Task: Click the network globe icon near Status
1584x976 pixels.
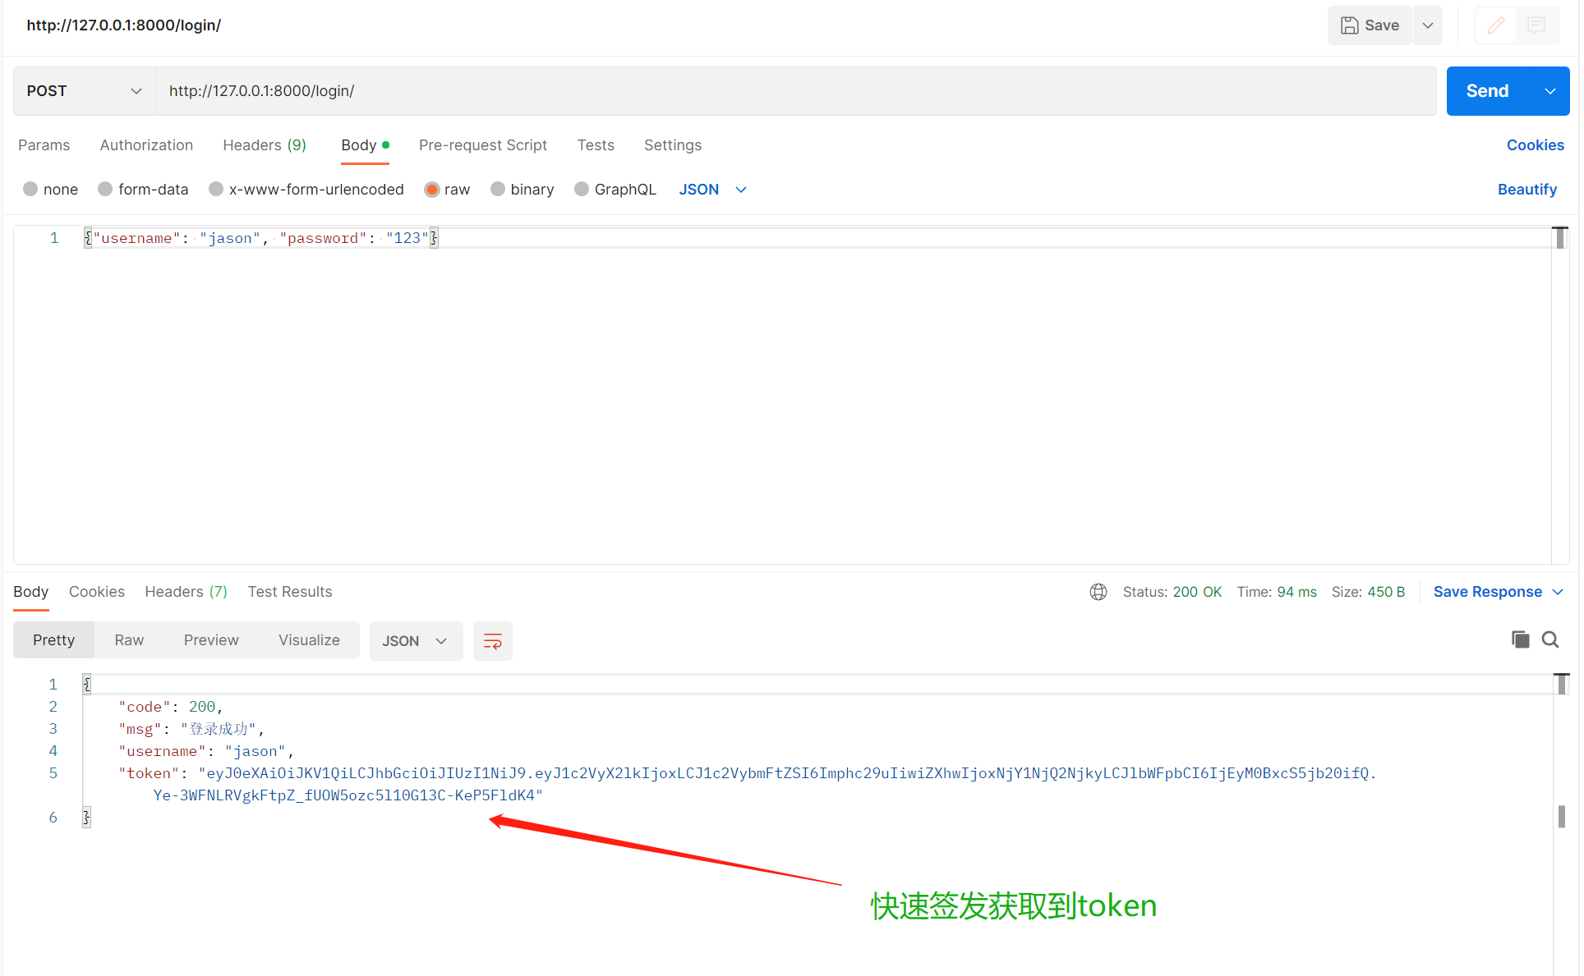Action: pos(1098,592)
